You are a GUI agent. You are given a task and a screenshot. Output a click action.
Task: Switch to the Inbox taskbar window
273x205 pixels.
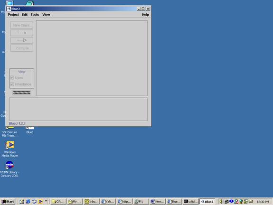click(x=91, y=202)
